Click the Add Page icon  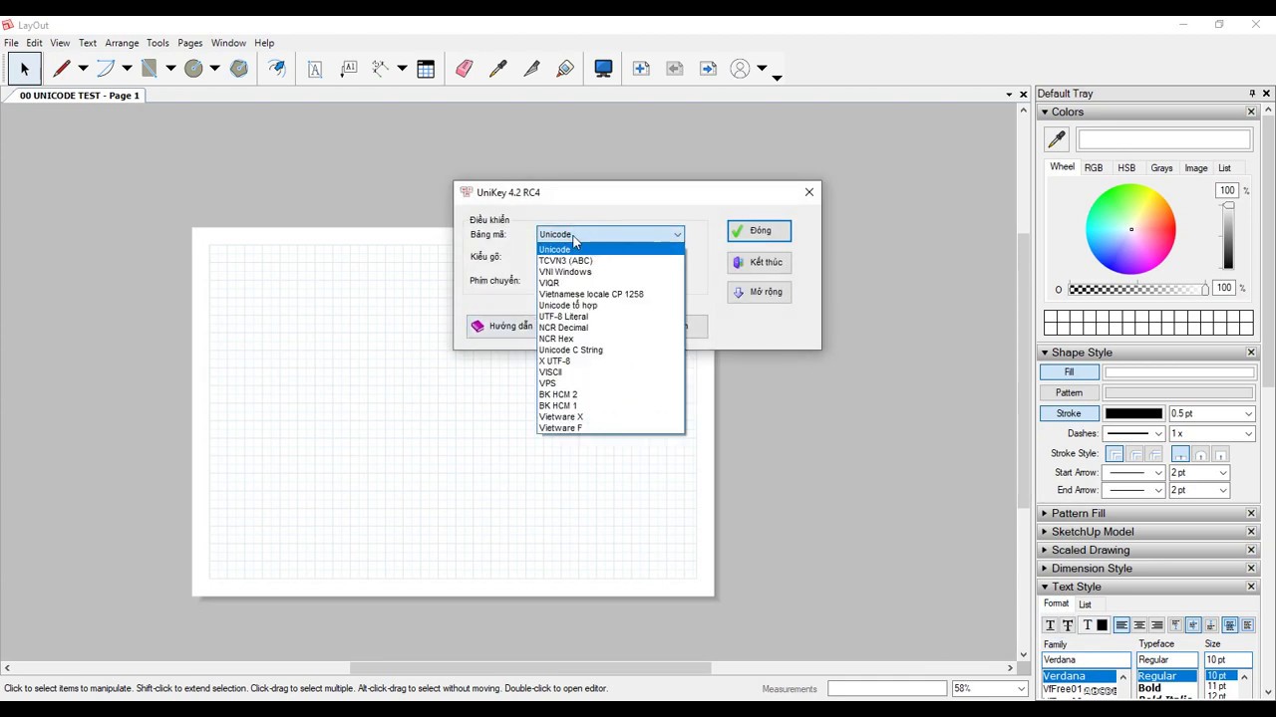[x=641, y=69]
